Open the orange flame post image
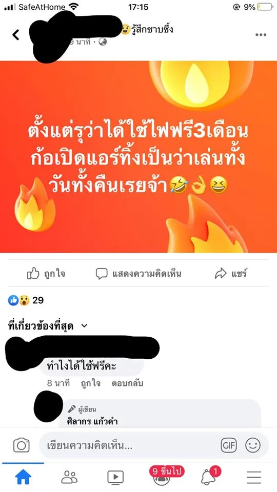This screenshot has height=492, width=277. click(x=138, y=157)
